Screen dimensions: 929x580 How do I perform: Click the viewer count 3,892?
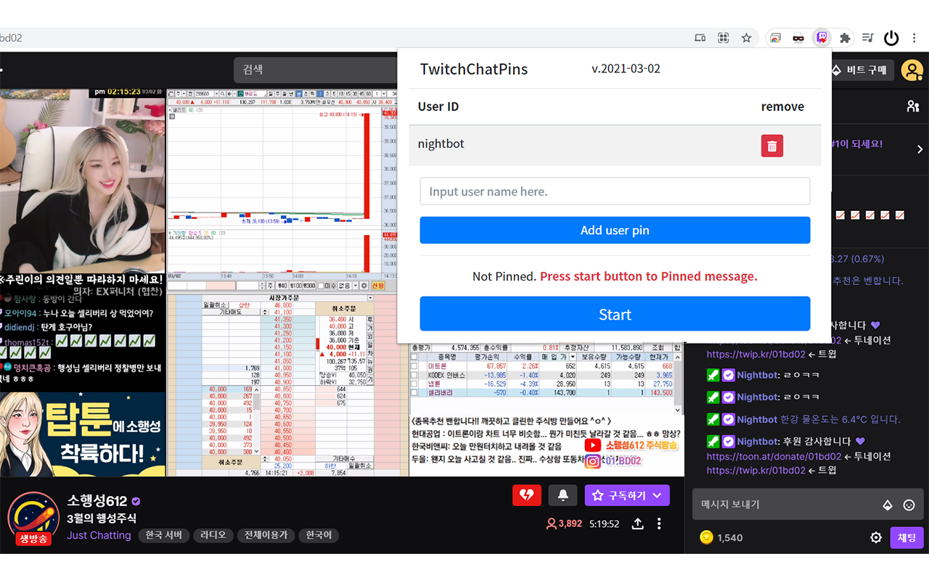click(x=564, y=523)
